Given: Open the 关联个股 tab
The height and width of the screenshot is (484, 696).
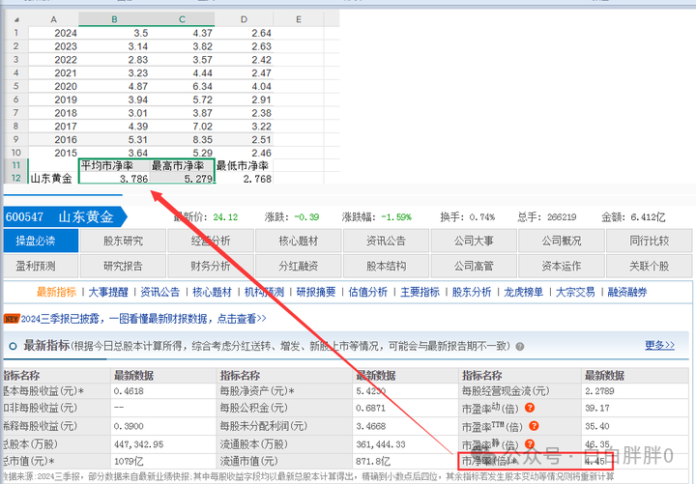Looking at the screenshot, I should (x=649, y=267).
